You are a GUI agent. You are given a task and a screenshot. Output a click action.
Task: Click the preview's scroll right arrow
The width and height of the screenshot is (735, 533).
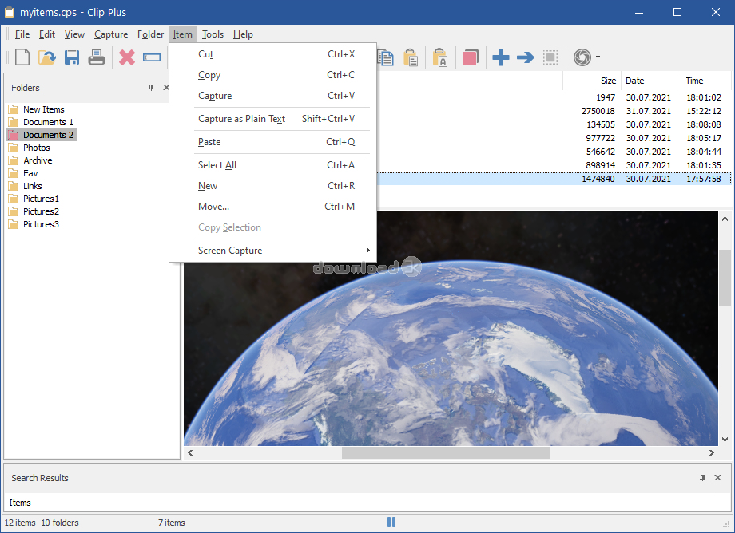tap(712, 452)
